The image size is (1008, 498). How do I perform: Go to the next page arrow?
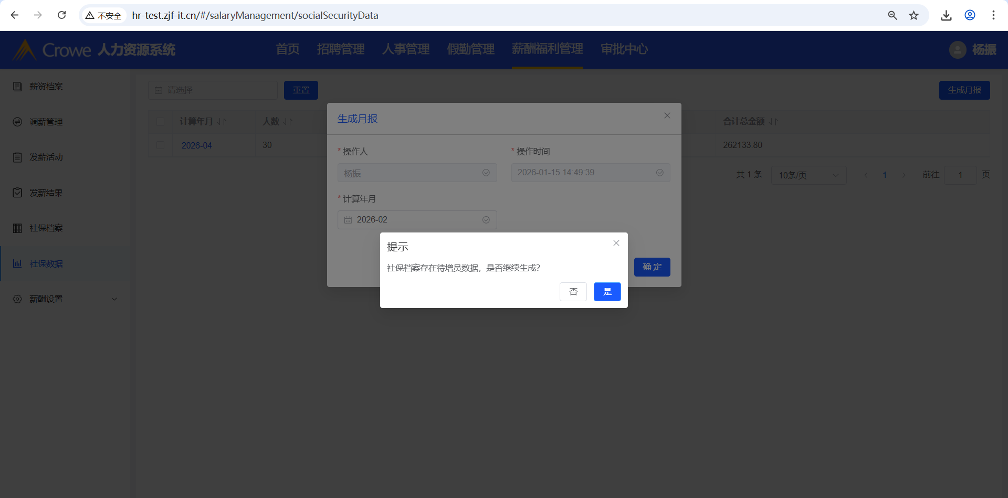coord(904,175)
